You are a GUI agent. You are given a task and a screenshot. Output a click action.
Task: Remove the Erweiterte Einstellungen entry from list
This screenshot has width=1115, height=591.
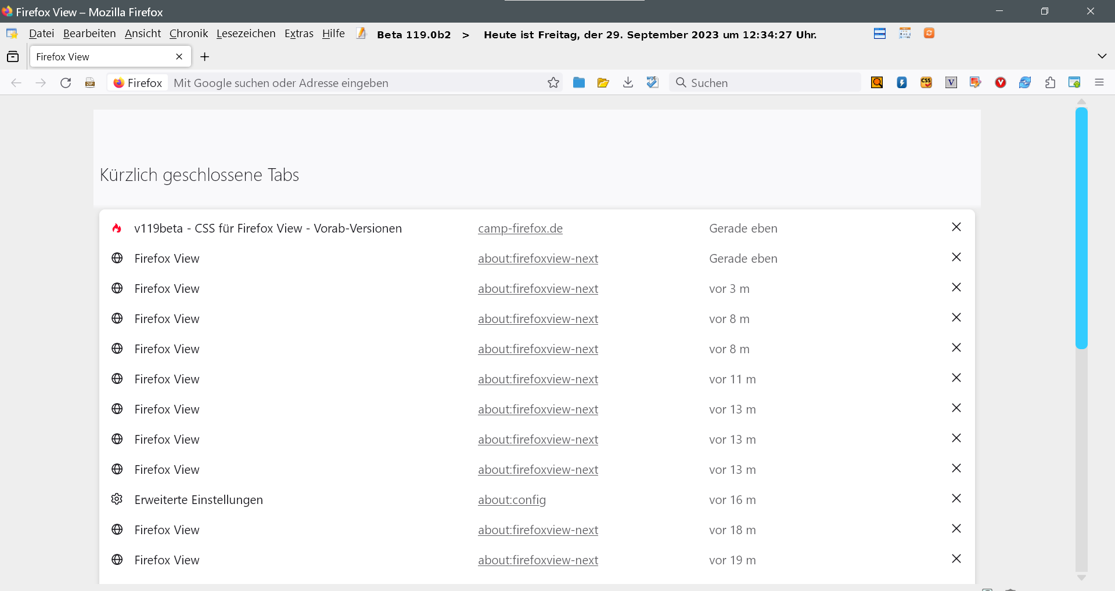[956, 499]
